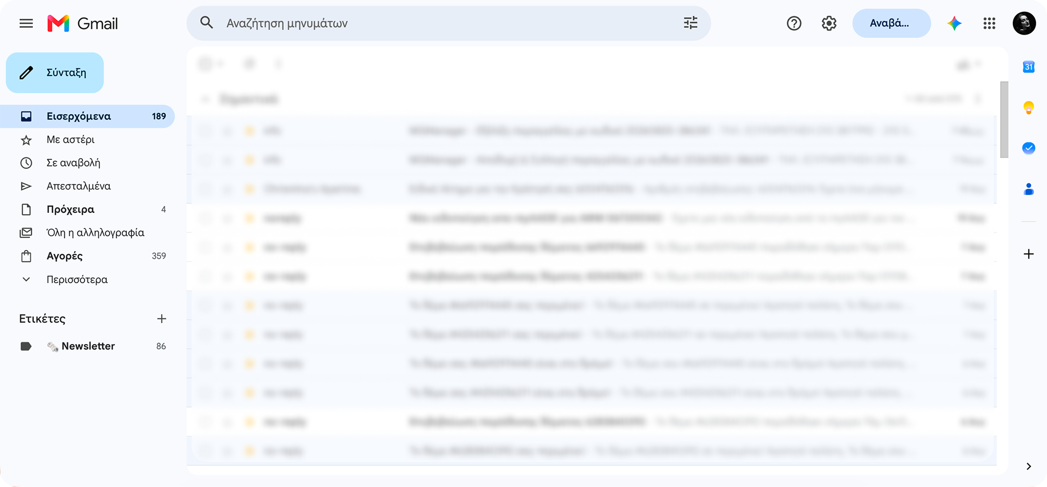Expand Περισσότερα to show more folders

pyautogui.click(x=87, y=279)
